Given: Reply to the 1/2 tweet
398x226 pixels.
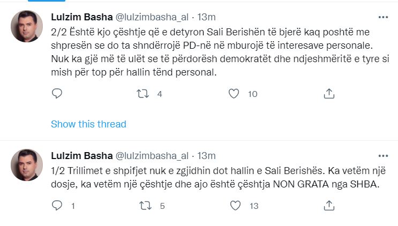Looking at the screenshot, I should [57, 205].
